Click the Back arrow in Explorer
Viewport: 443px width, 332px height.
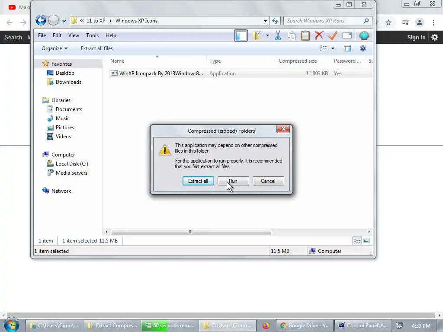pos(41,20)
